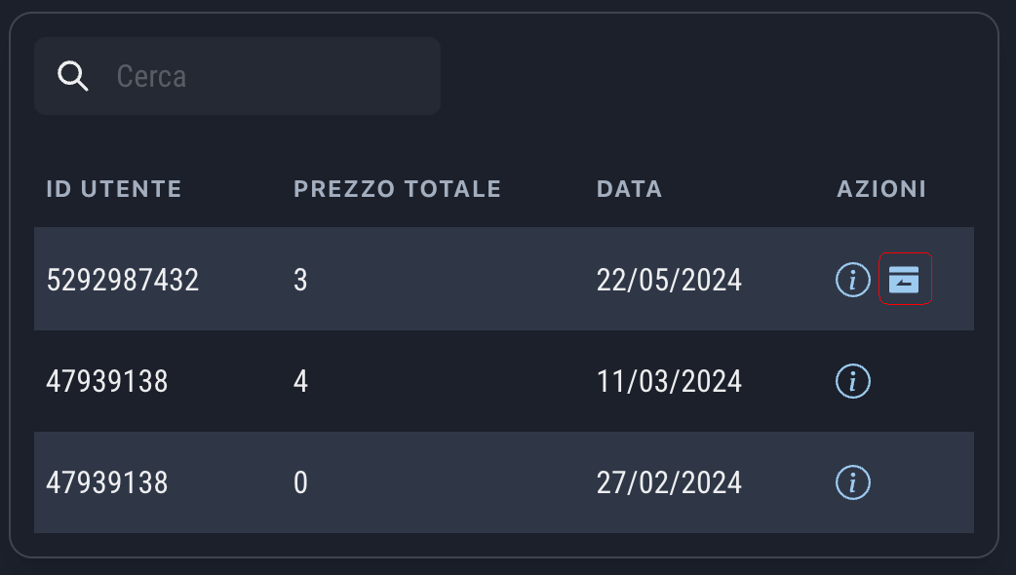1016x575 pixels.
Task: Click total price value 3
Action: 300,281
